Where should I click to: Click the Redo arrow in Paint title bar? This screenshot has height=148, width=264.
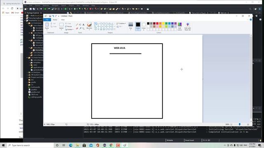(x=56, y=16)
